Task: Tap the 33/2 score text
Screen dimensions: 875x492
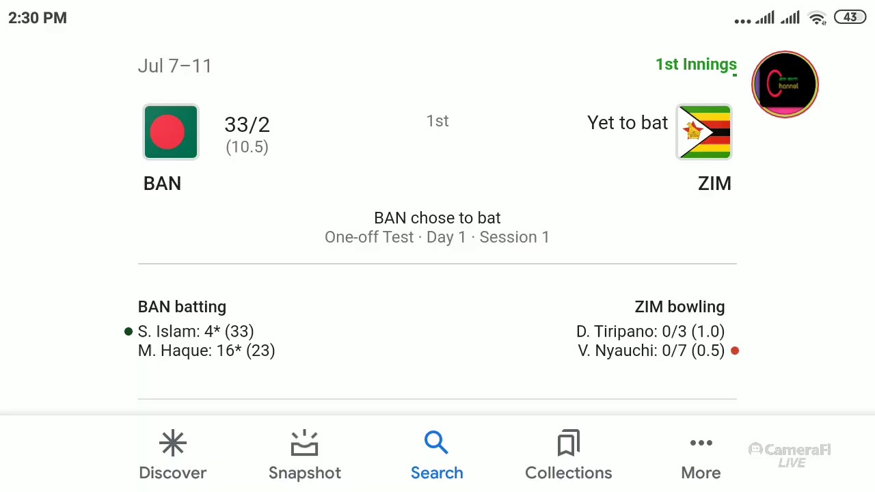Action: coord(247,124)
